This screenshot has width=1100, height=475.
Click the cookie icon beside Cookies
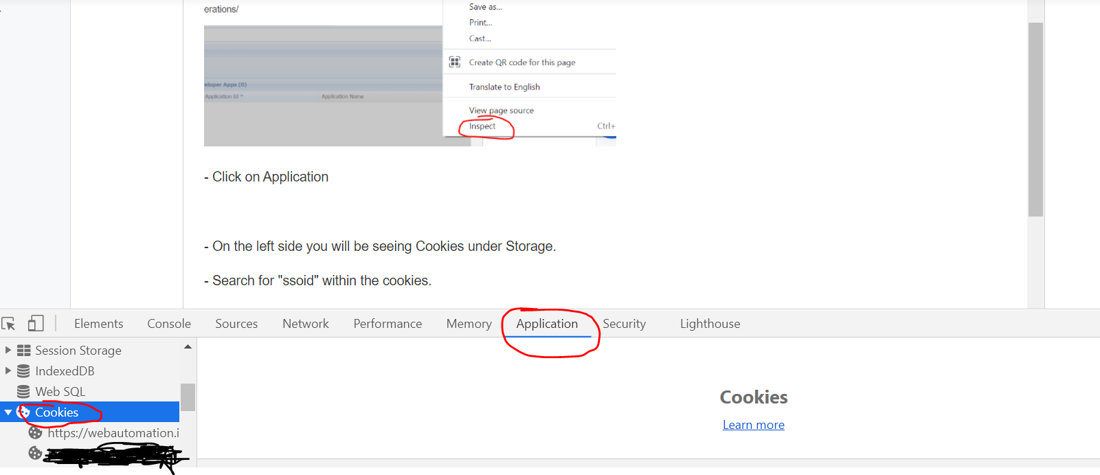pos(23,412)
